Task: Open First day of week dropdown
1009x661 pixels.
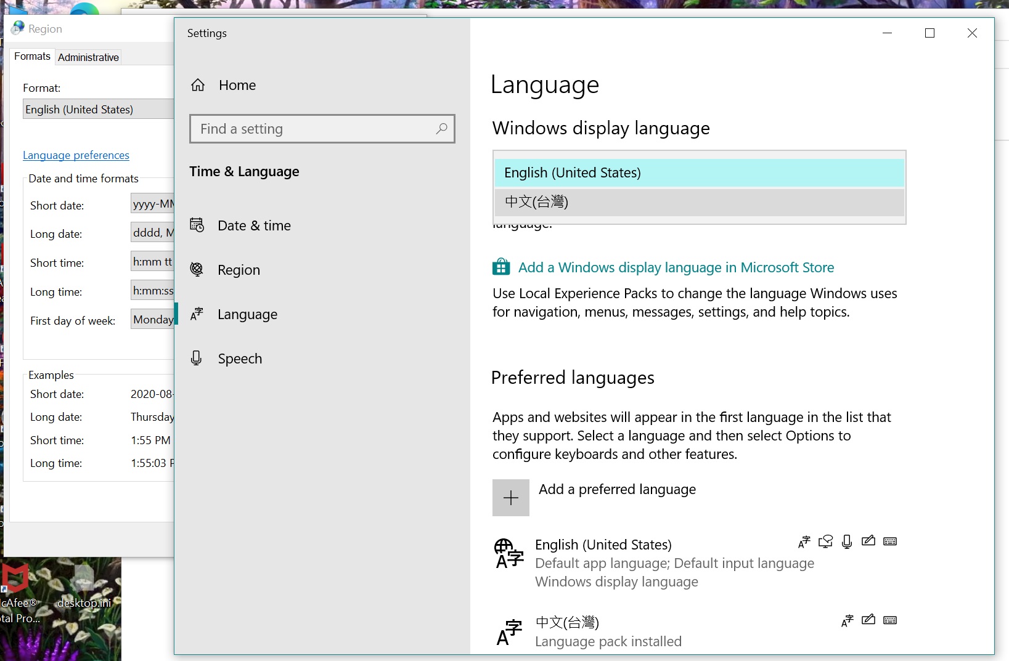Action: pyautogui.click(x=152, y=319)
